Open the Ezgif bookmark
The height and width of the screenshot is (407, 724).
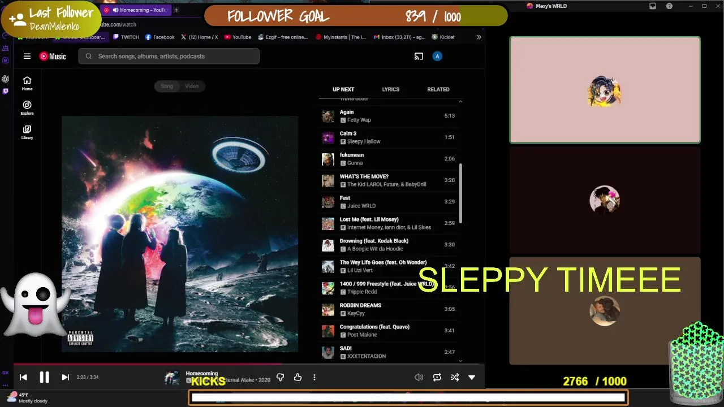point(283,37)
